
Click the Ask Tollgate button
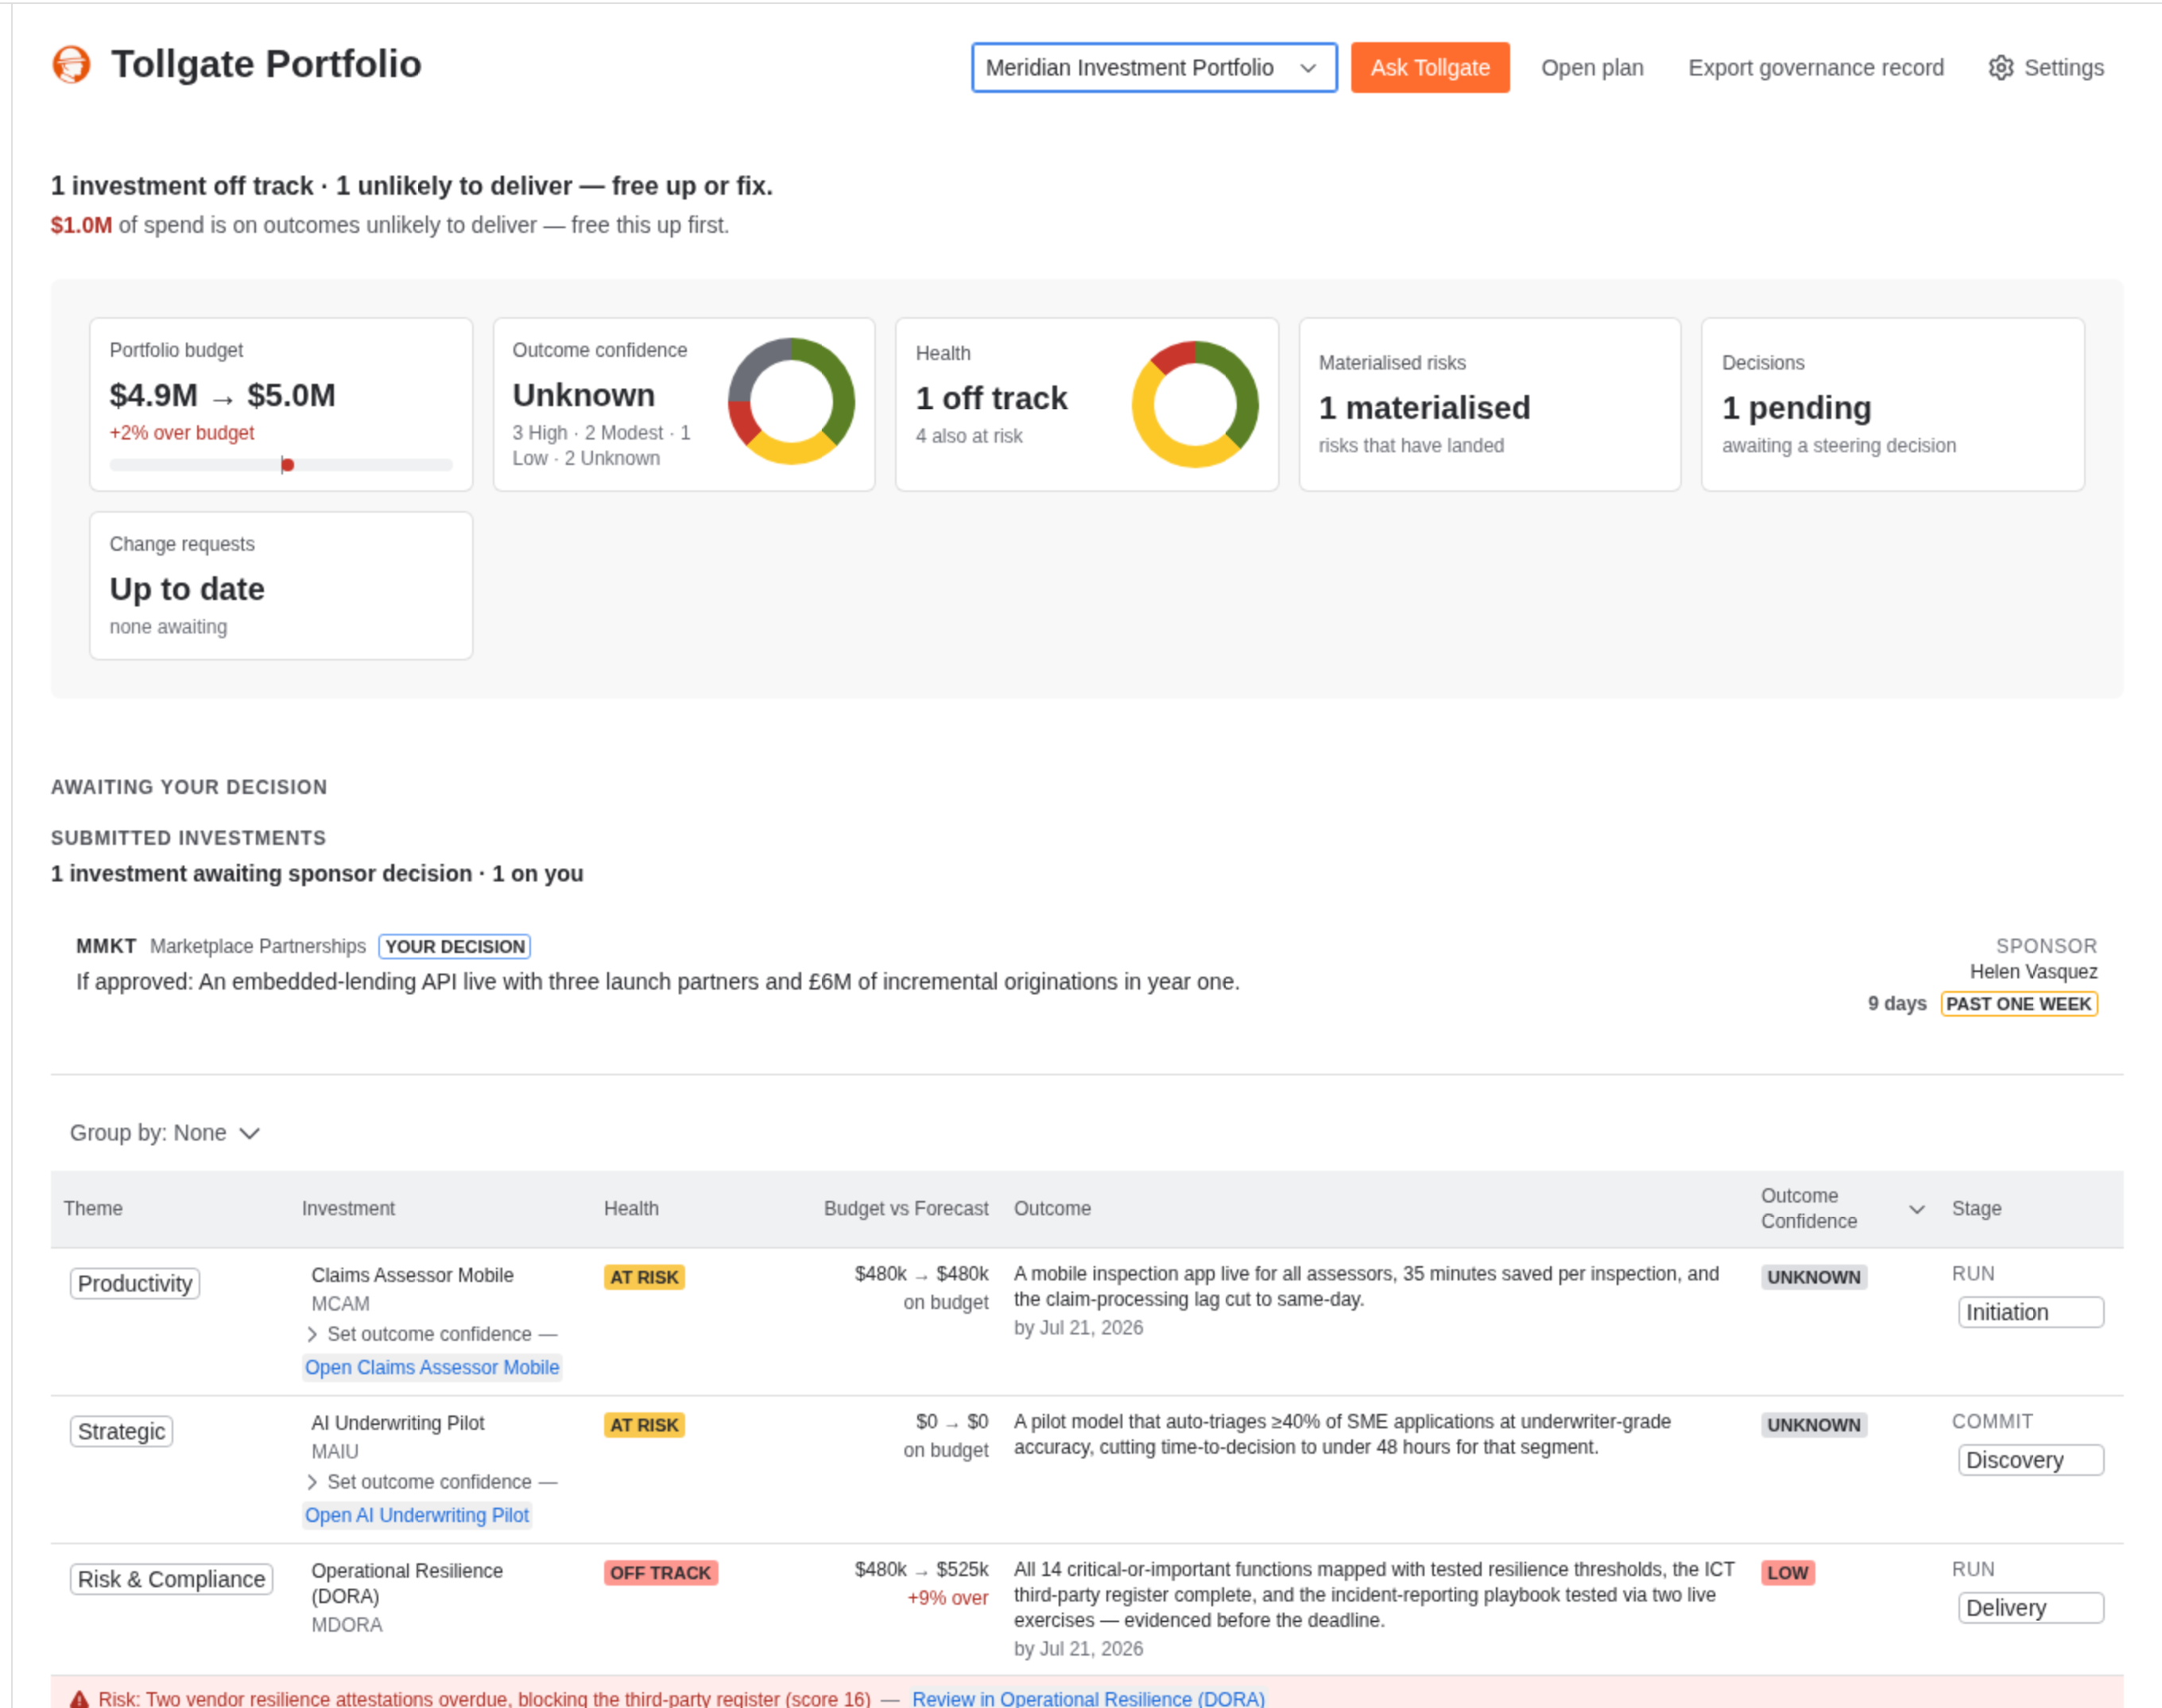[x=1430, y=68]
